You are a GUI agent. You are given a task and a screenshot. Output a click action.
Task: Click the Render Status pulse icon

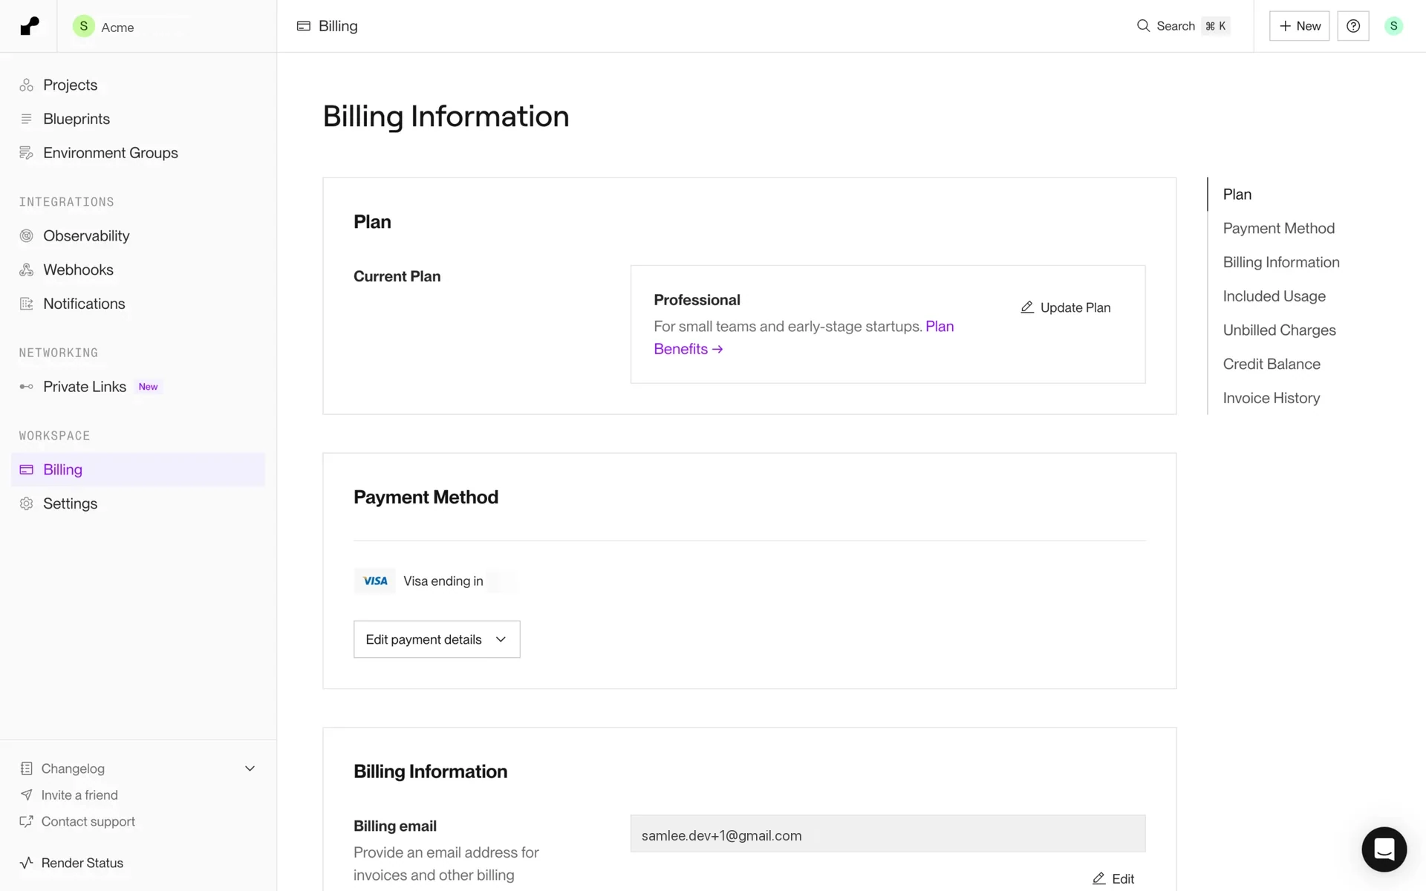point(27,863)
